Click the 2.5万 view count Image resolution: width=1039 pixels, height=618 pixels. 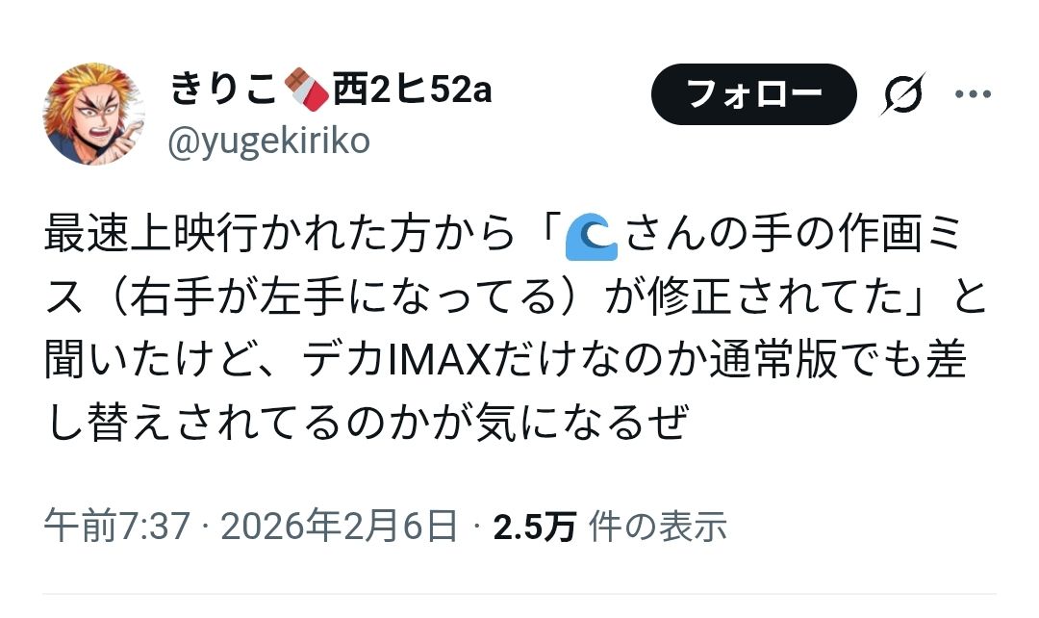(x=534, y=528)
